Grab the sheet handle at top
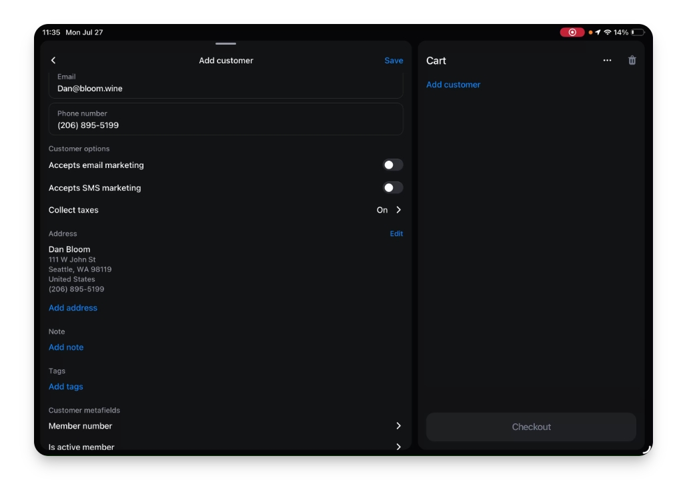 (x=225, y=43)
